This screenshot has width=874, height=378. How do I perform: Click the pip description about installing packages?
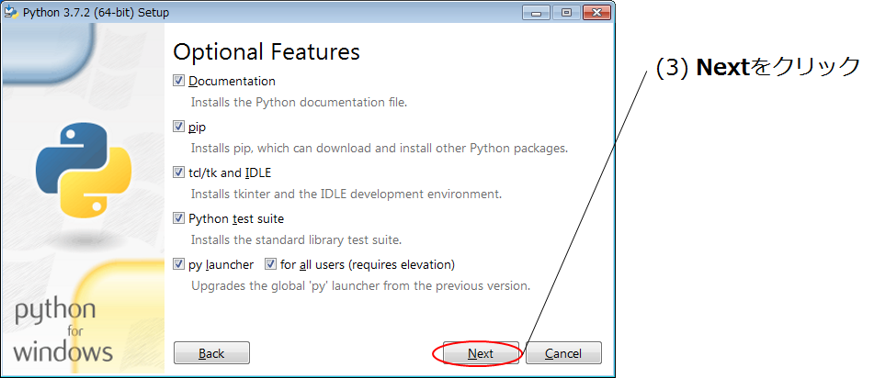point(380,149)
